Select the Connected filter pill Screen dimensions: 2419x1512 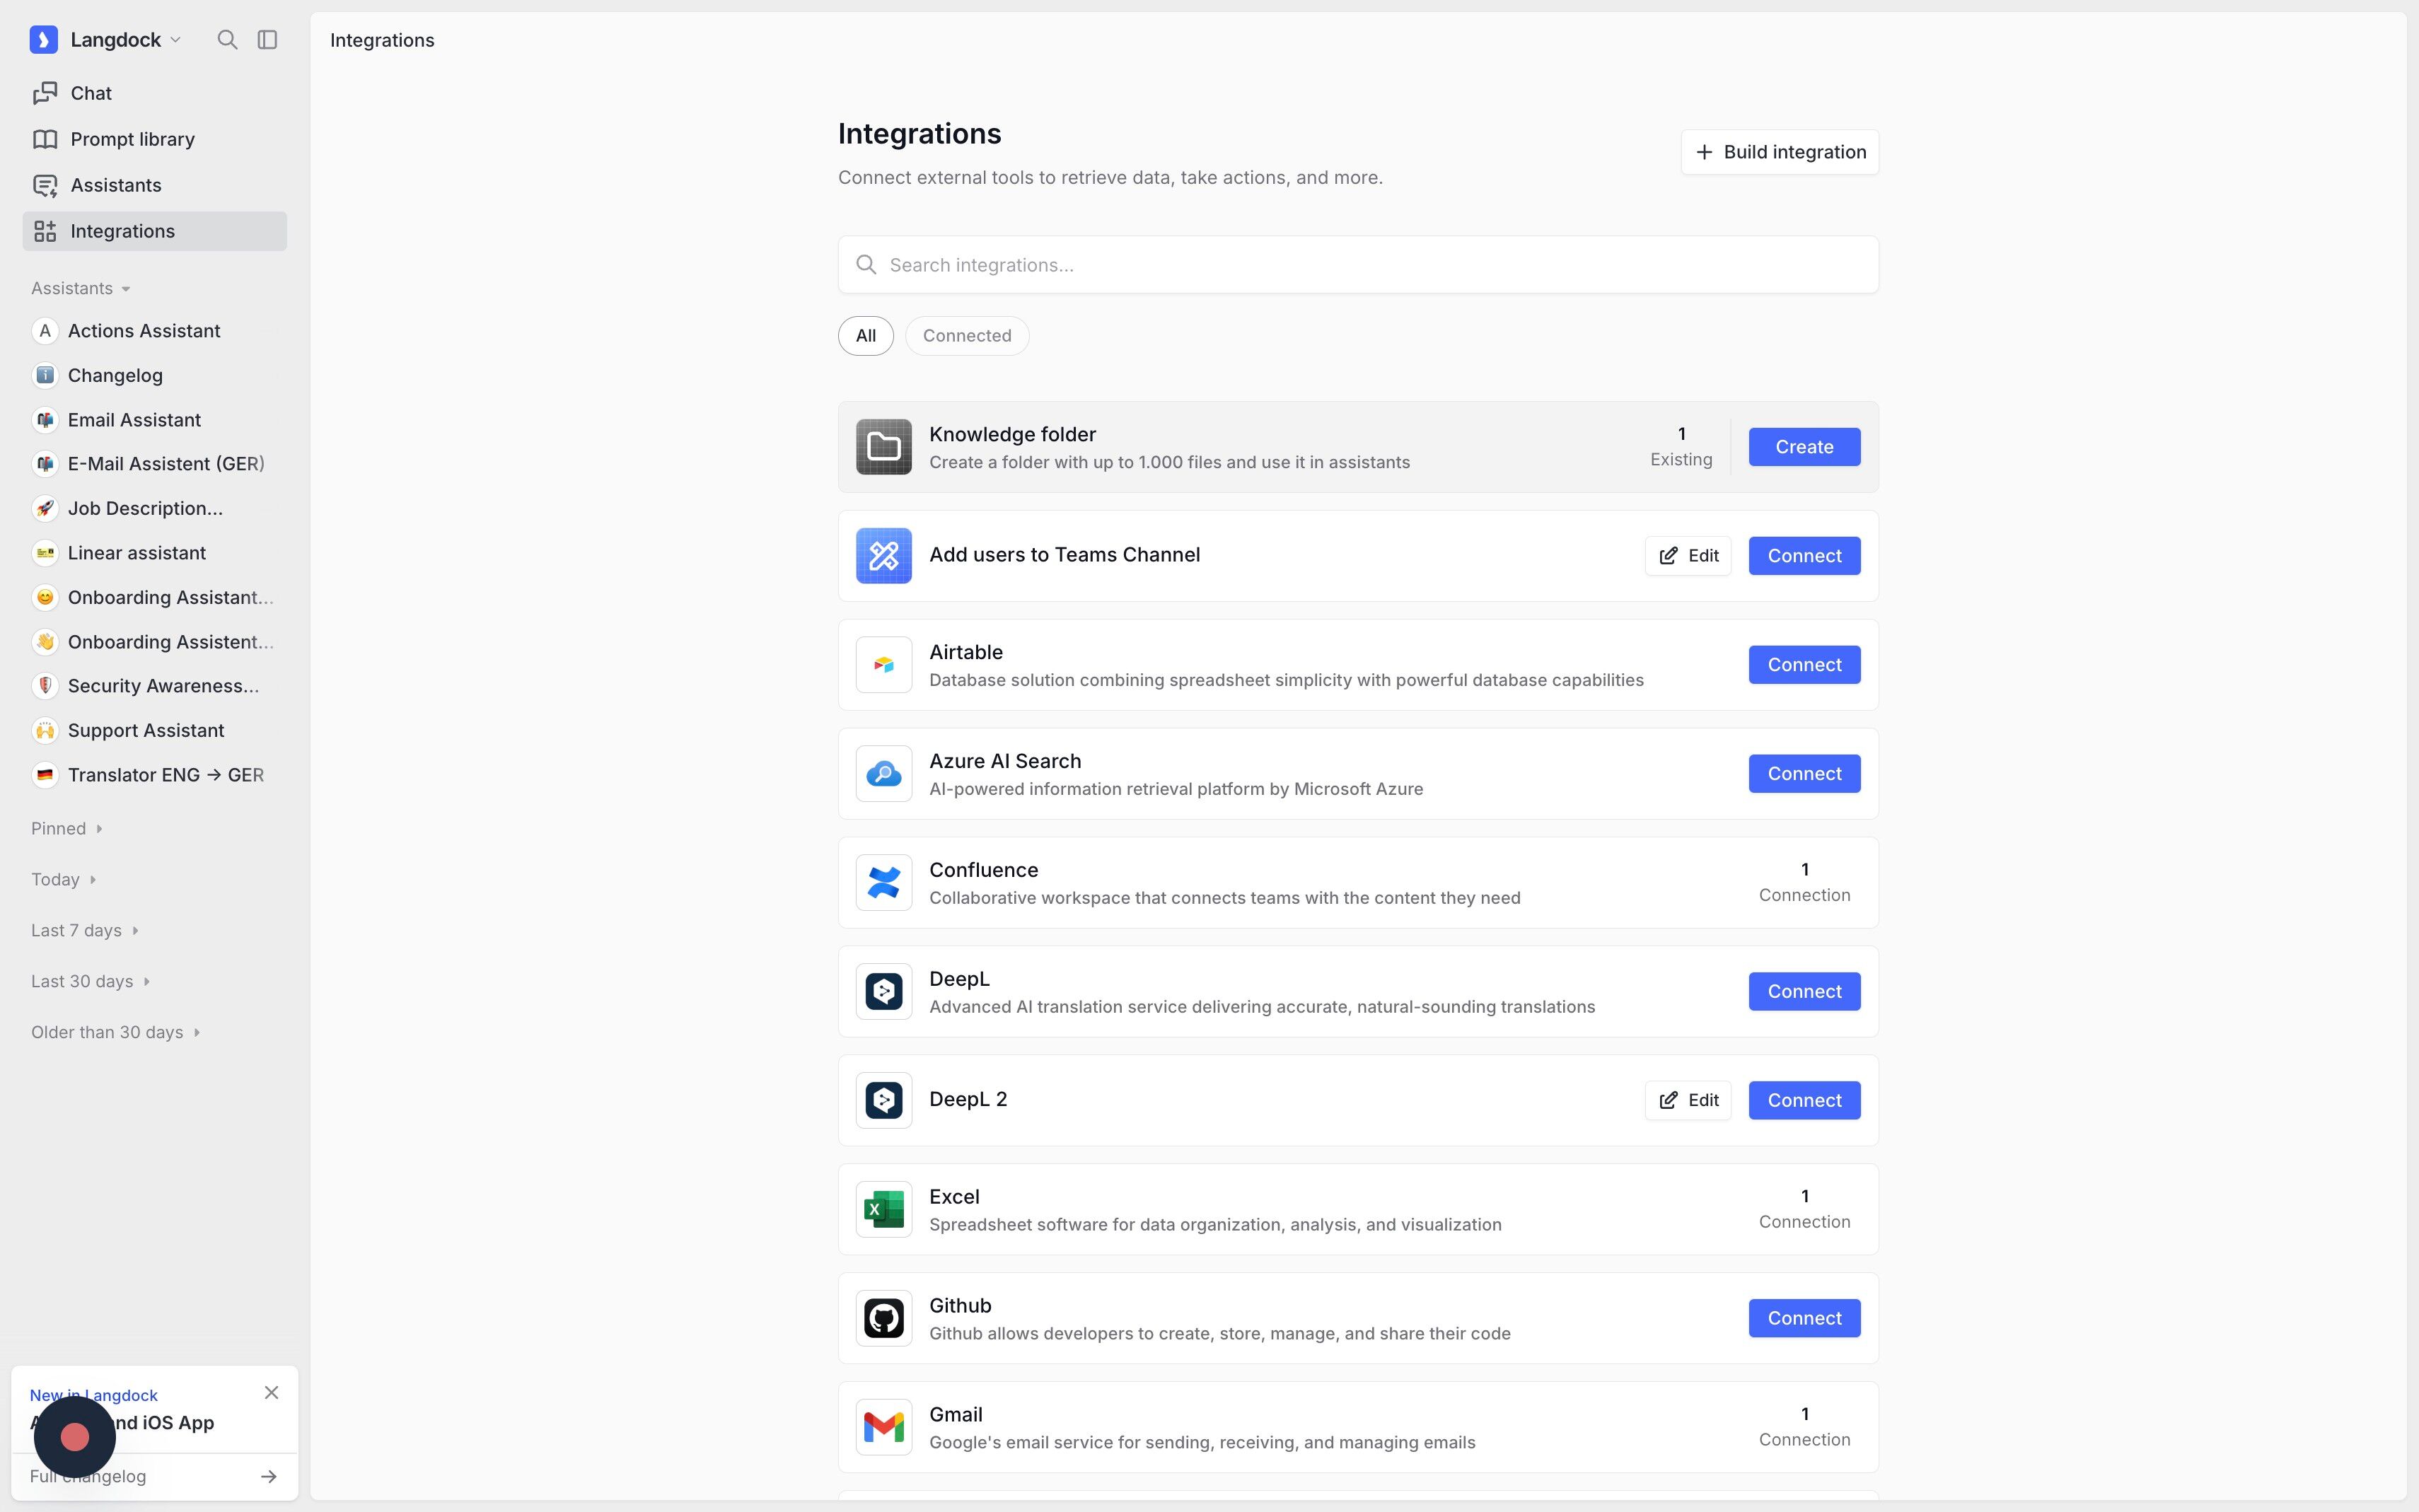(966, 336)
